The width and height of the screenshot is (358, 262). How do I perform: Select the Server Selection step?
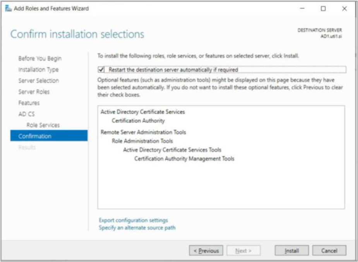tap(38, 81)
